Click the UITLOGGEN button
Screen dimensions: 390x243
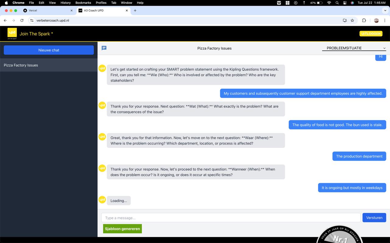pyautogui.click(x=371, y=34)
